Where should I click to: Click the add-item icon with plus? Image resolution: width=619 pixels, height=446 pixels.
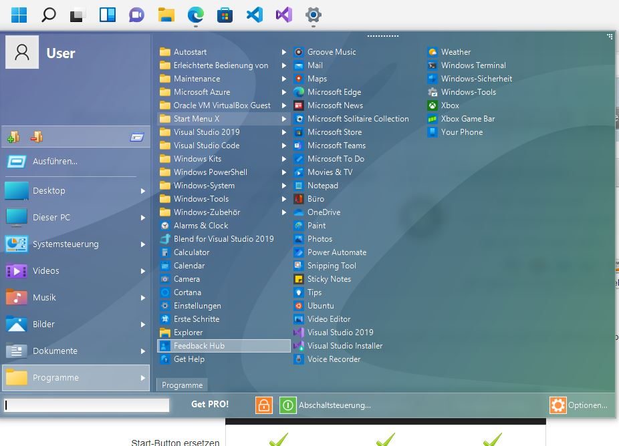[13, 137]
